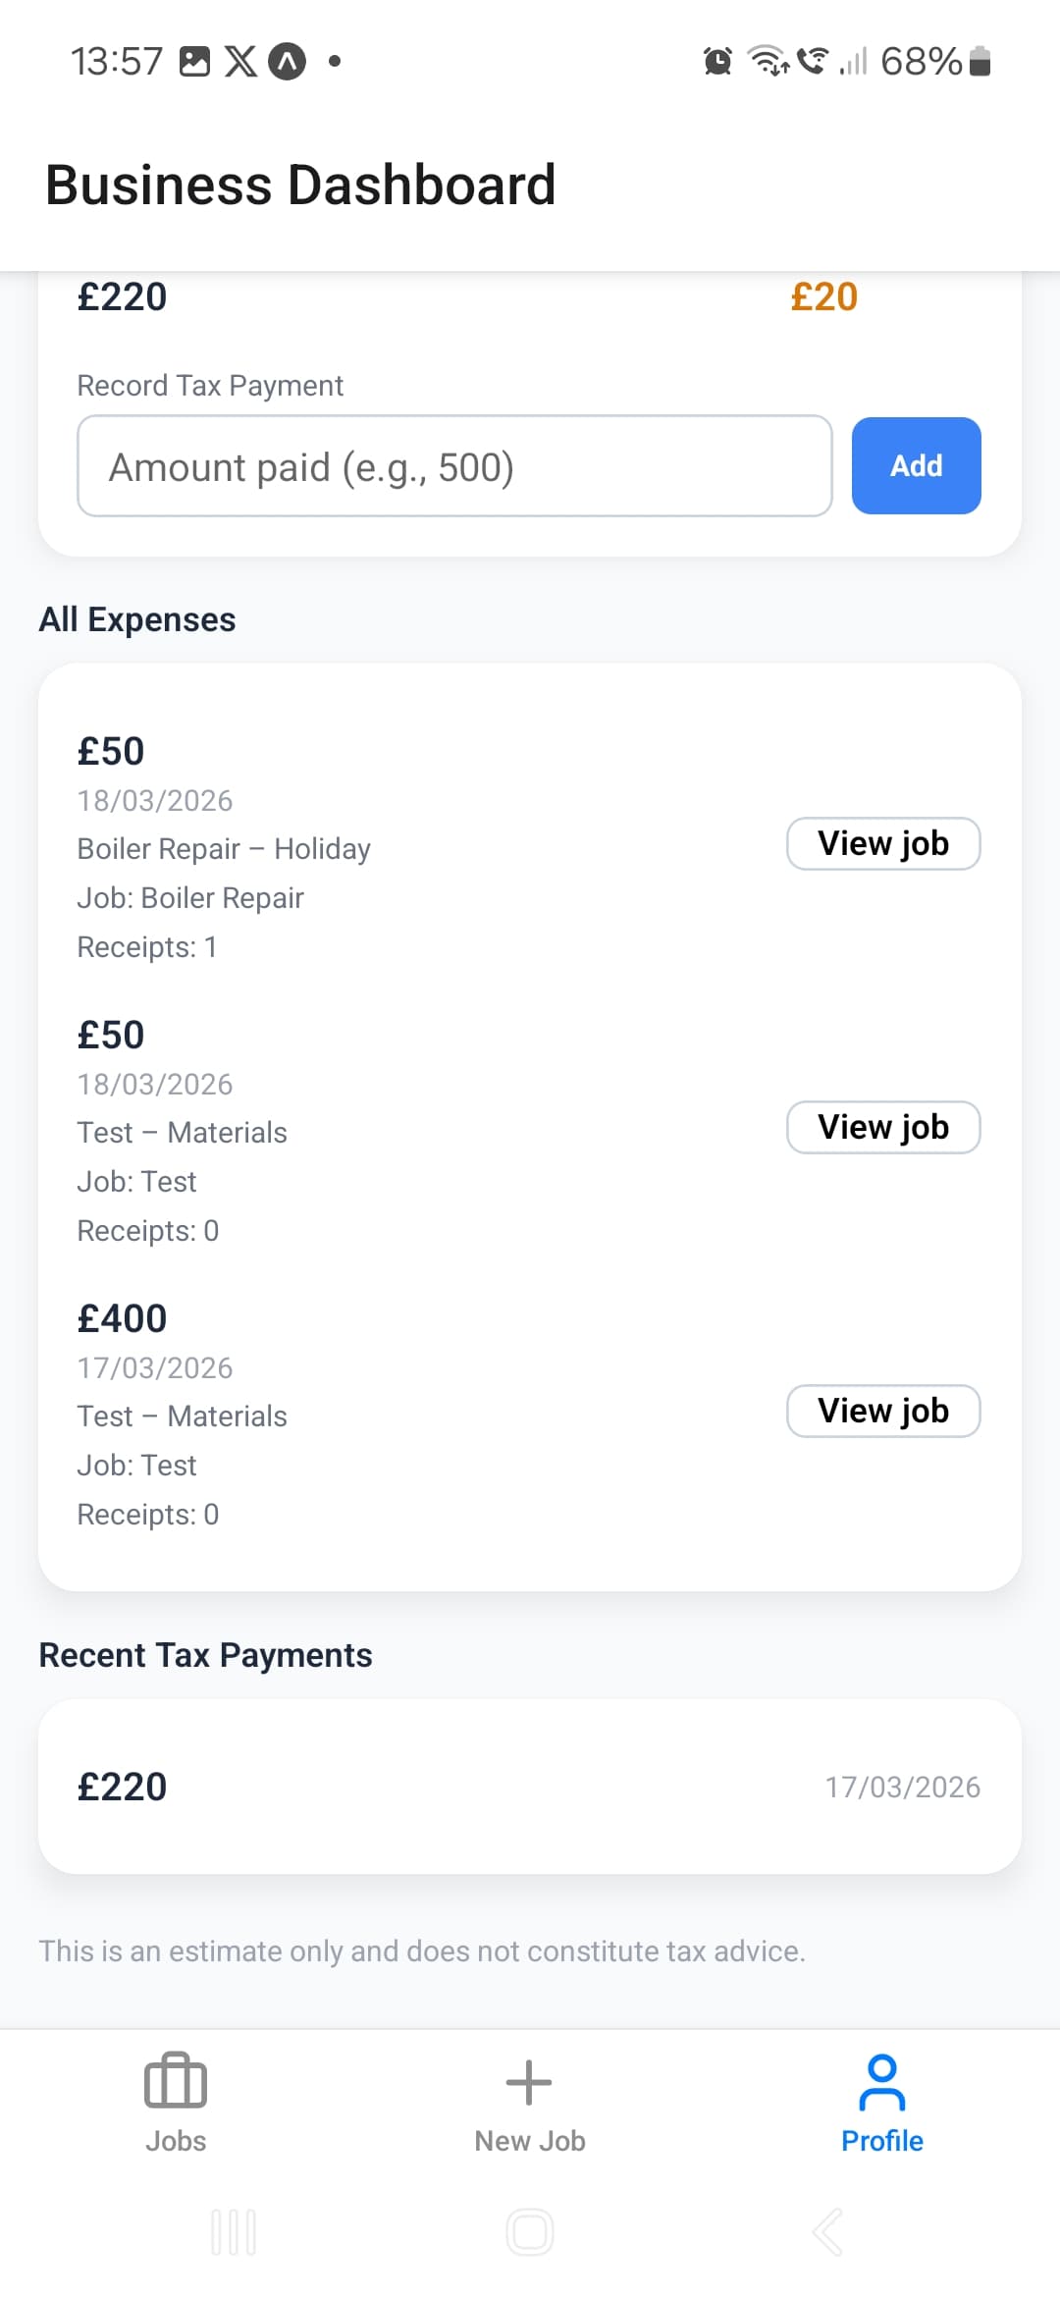1060x2297 pixels.
Task: Select the New Job tab label
Action: coord(529,2141)
